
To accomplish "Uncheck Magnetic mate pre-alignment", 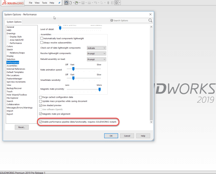I will (40, 114).
